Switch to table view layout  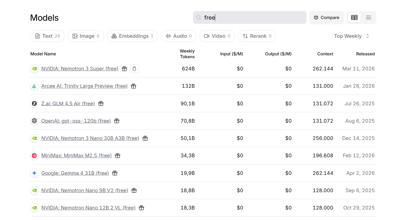(x=354, y=18)
